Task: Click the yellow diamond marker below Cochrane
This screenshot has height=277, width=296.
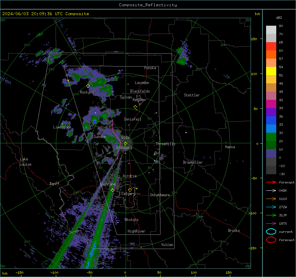Action: (x=112, y=190)
